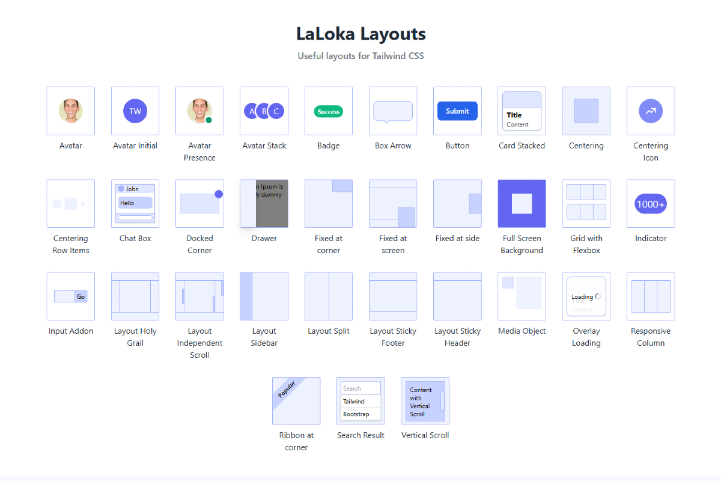721x481 pixels.
Task: Select the Layout Sticky Header thumbnail
Action: (x=457, y=296)
